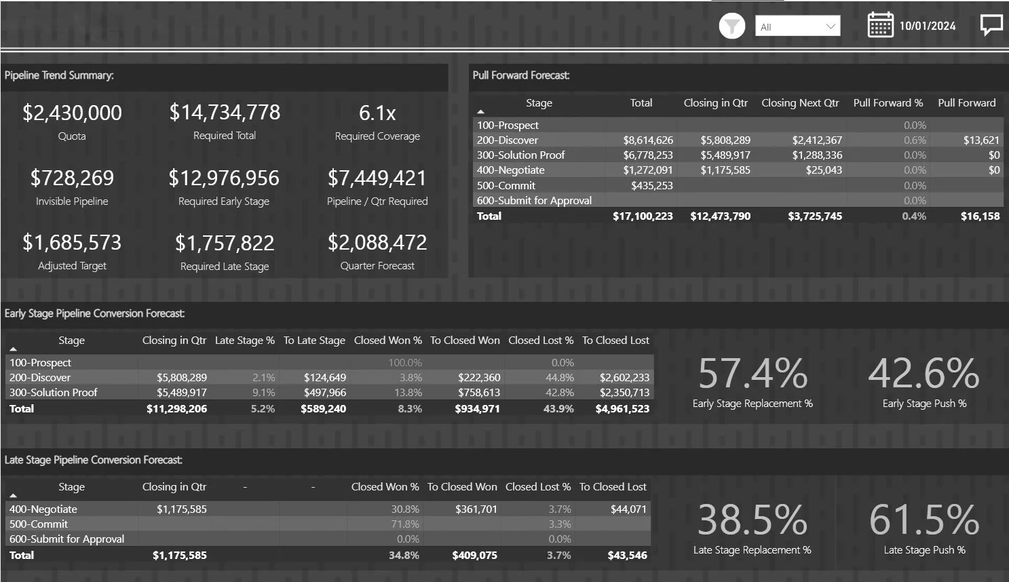Select 300-Solution Proof row in Early Stage table
This screenshot has width=1009, height=582.
329,393
